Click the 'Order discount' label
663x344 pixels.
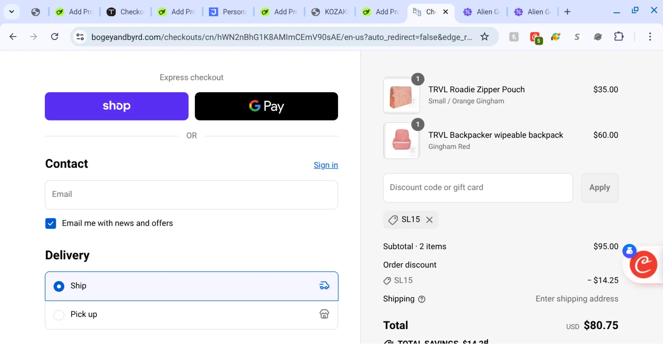pyautogui.click(x=410, y=265)
